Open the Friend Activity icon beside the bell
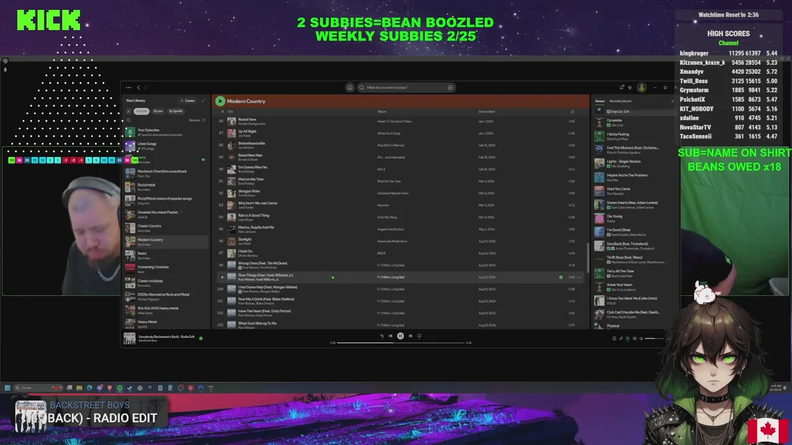Screen dimensions: 792x445 (x=631, y=87)
